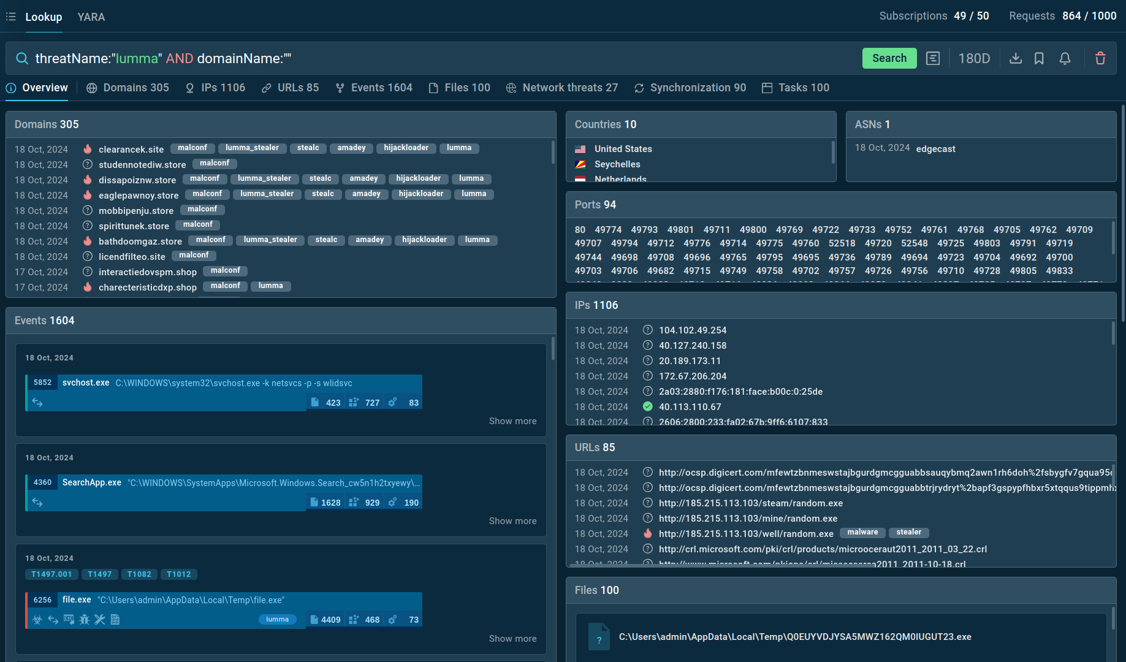Switch to the YARA tab
The width and height of the screenshot is (1126, 662).
(x=91, y=17)
